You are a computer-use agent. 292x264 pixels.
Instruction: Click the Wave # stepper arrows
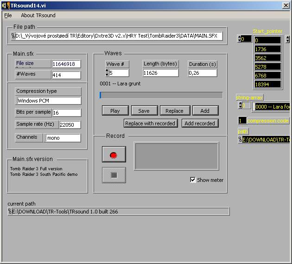[107, 73]
